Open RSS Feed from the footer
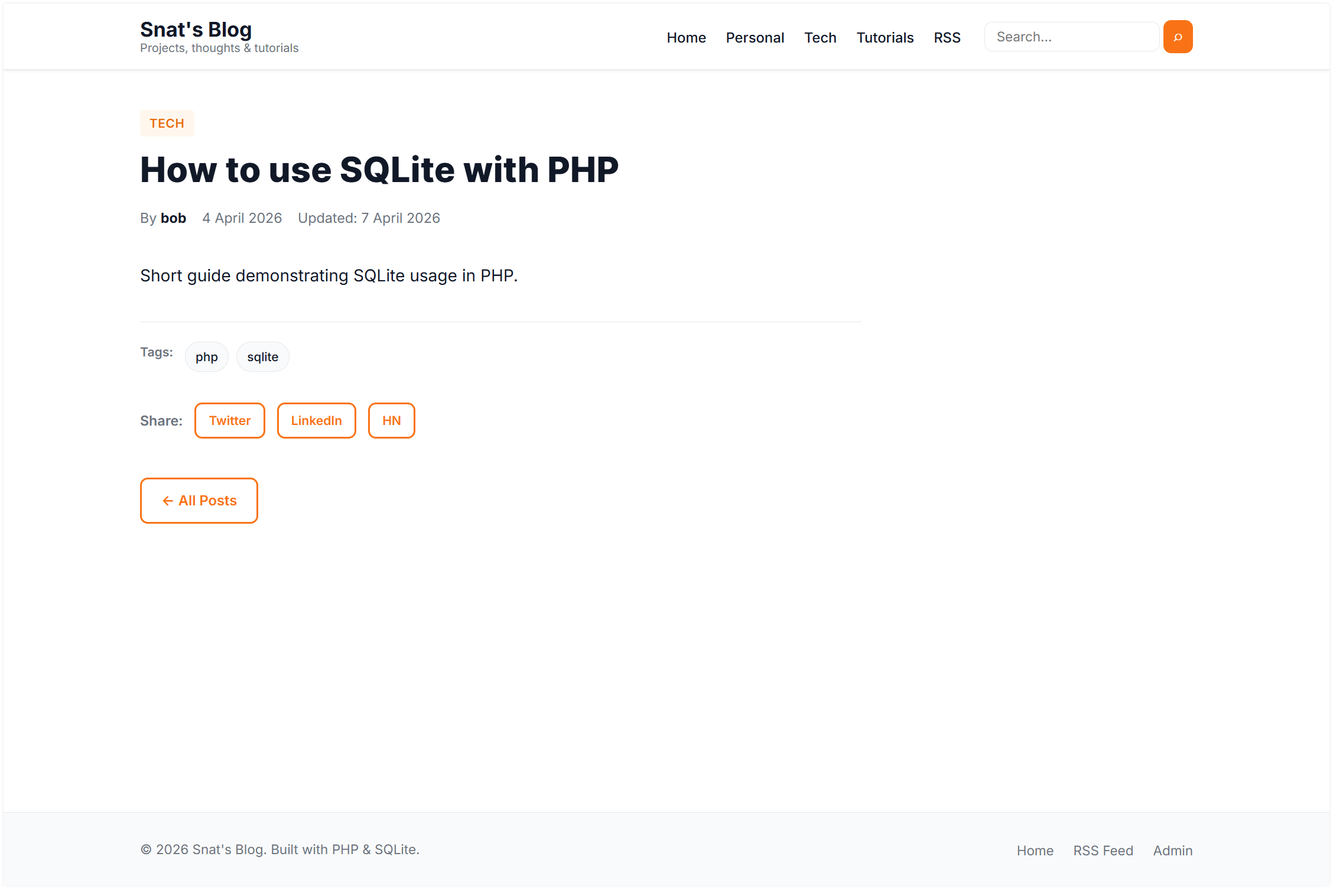This screenshot has height=889, width=1333. [1103, 850]
